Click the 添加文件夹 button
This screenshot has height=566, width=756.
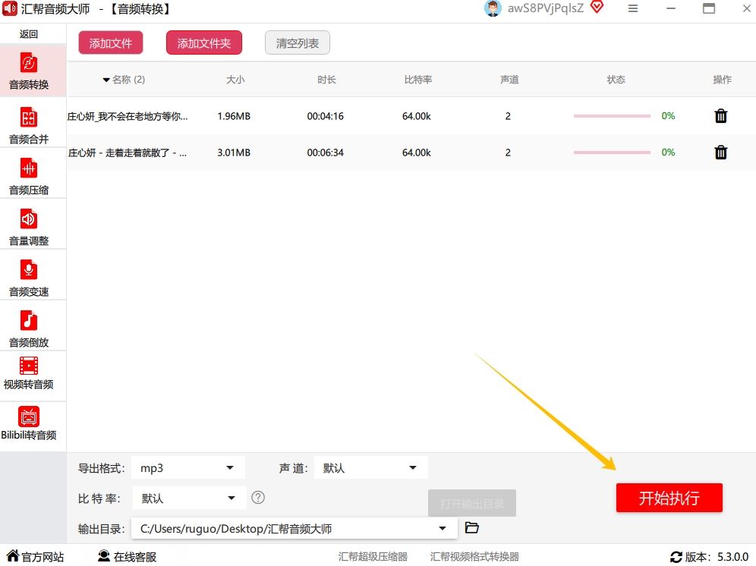click(x=204, y=43)
